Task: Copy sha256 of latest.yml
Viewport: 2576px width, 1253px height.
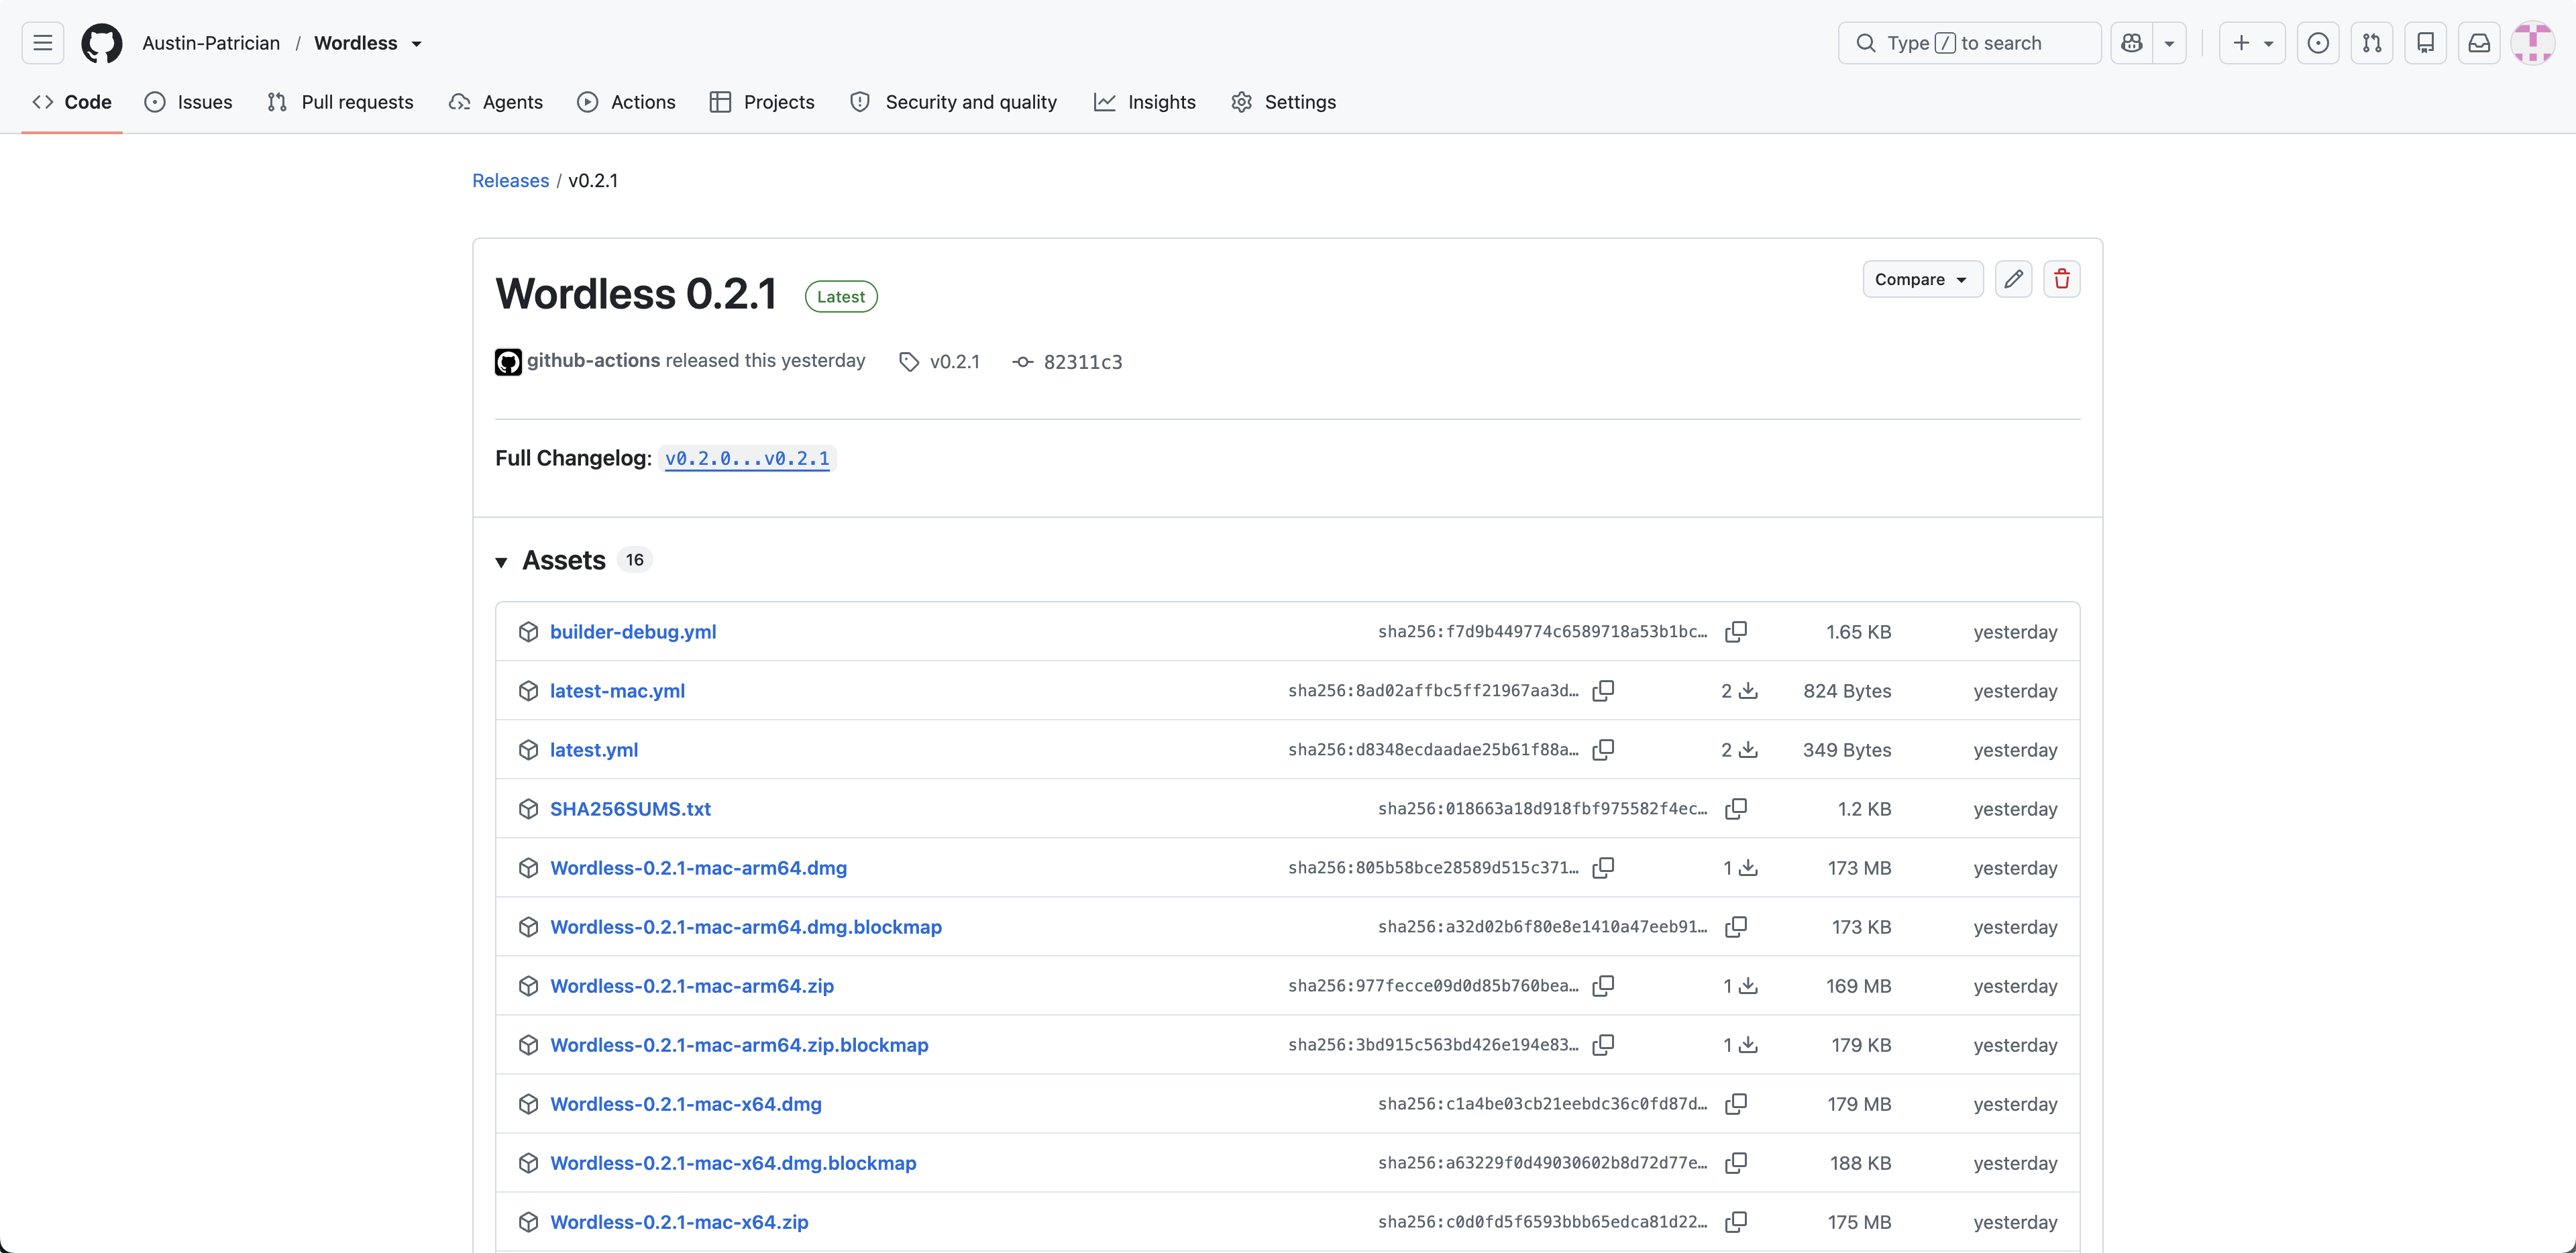Action: [x=1603, y=750]
